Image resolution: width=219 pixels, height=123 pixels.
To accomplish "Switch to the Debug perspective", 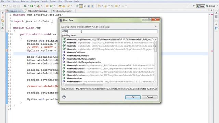I will click(211, 6).
